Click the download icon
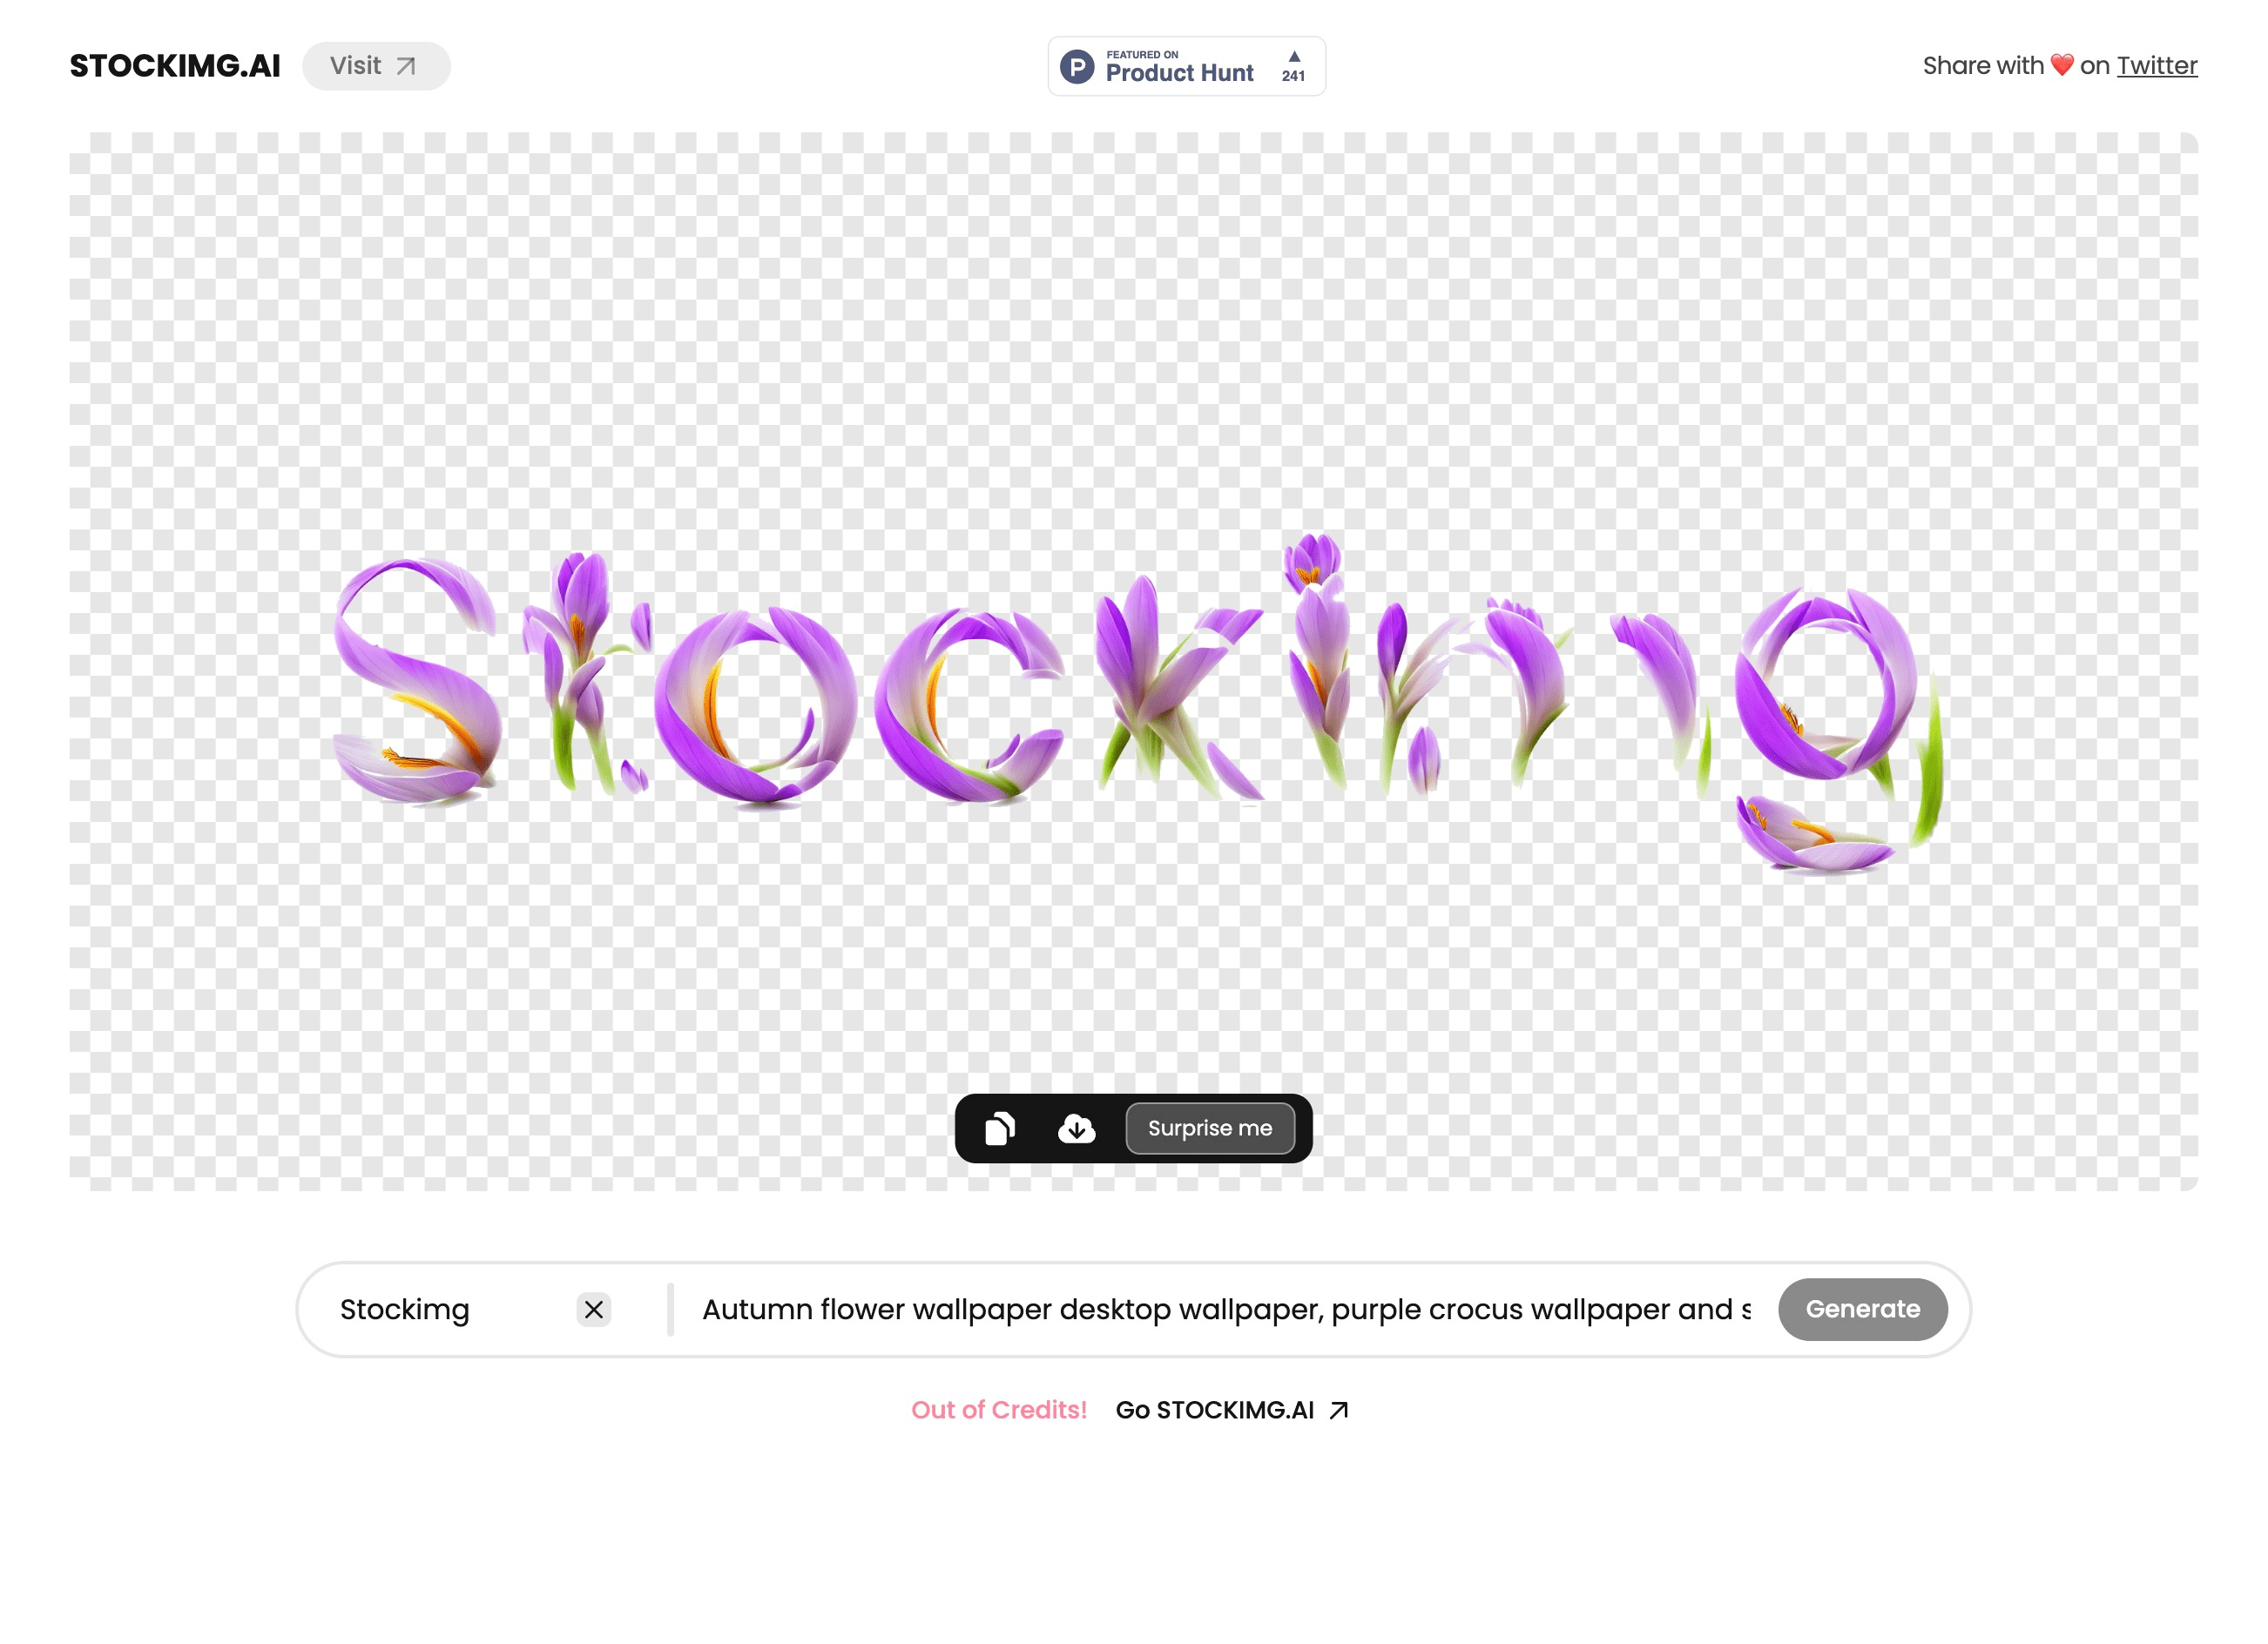 click(1074, 1127)
